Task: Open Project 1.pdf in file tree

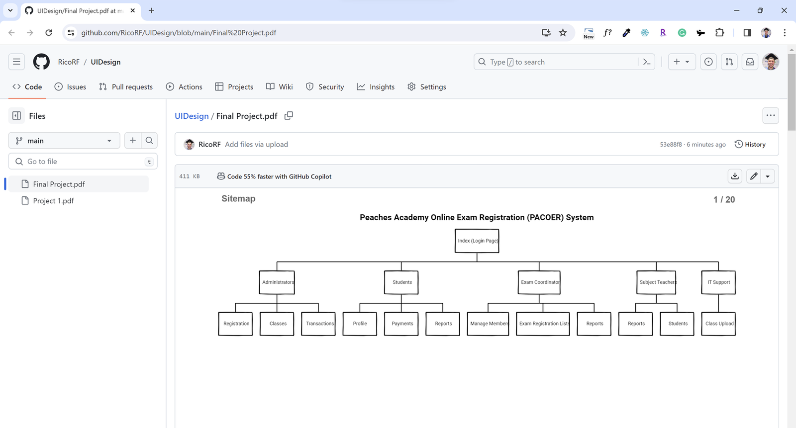Action: point(53,201)
